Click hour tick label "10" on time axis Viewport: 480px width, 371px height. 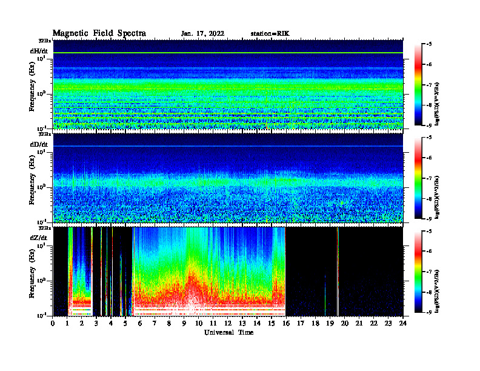point(199,323)
